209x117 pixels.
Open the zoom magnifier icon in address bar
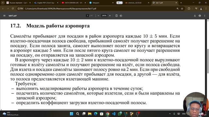(x=178, y=9)
